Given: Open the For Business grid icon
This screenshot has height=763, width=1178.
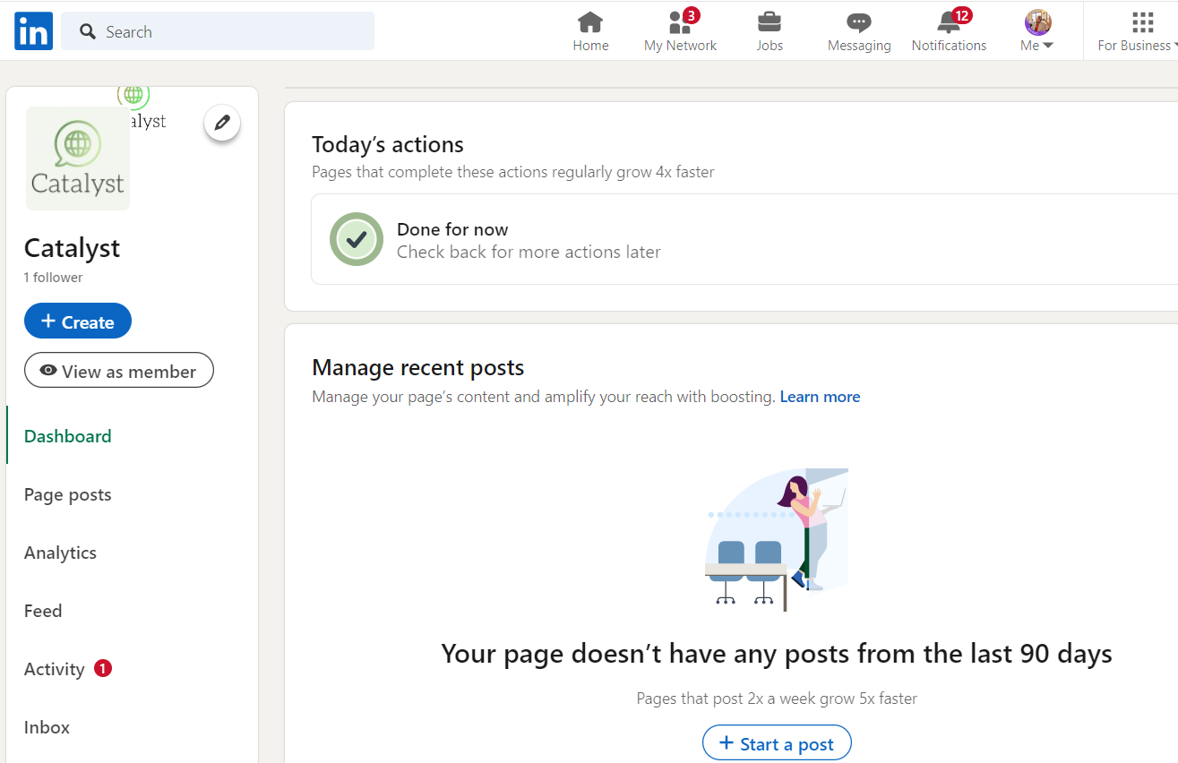Looking at the screenshot, I should 1141,21.
